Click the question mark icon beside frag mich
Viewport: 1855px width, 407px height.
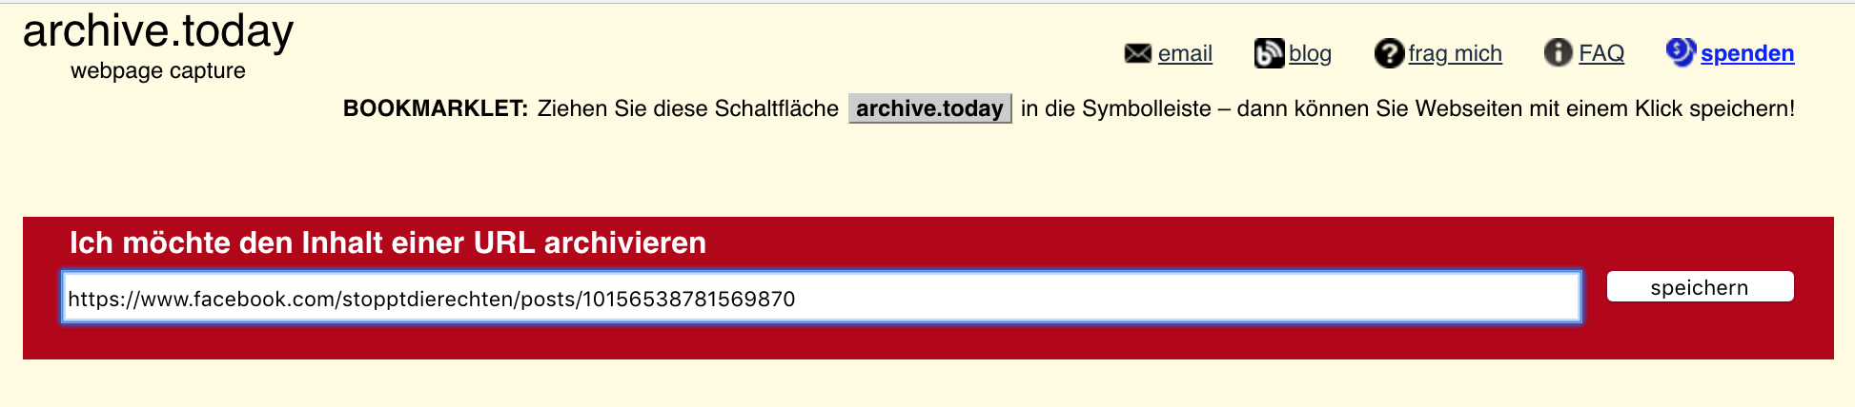click(1389, 53)
